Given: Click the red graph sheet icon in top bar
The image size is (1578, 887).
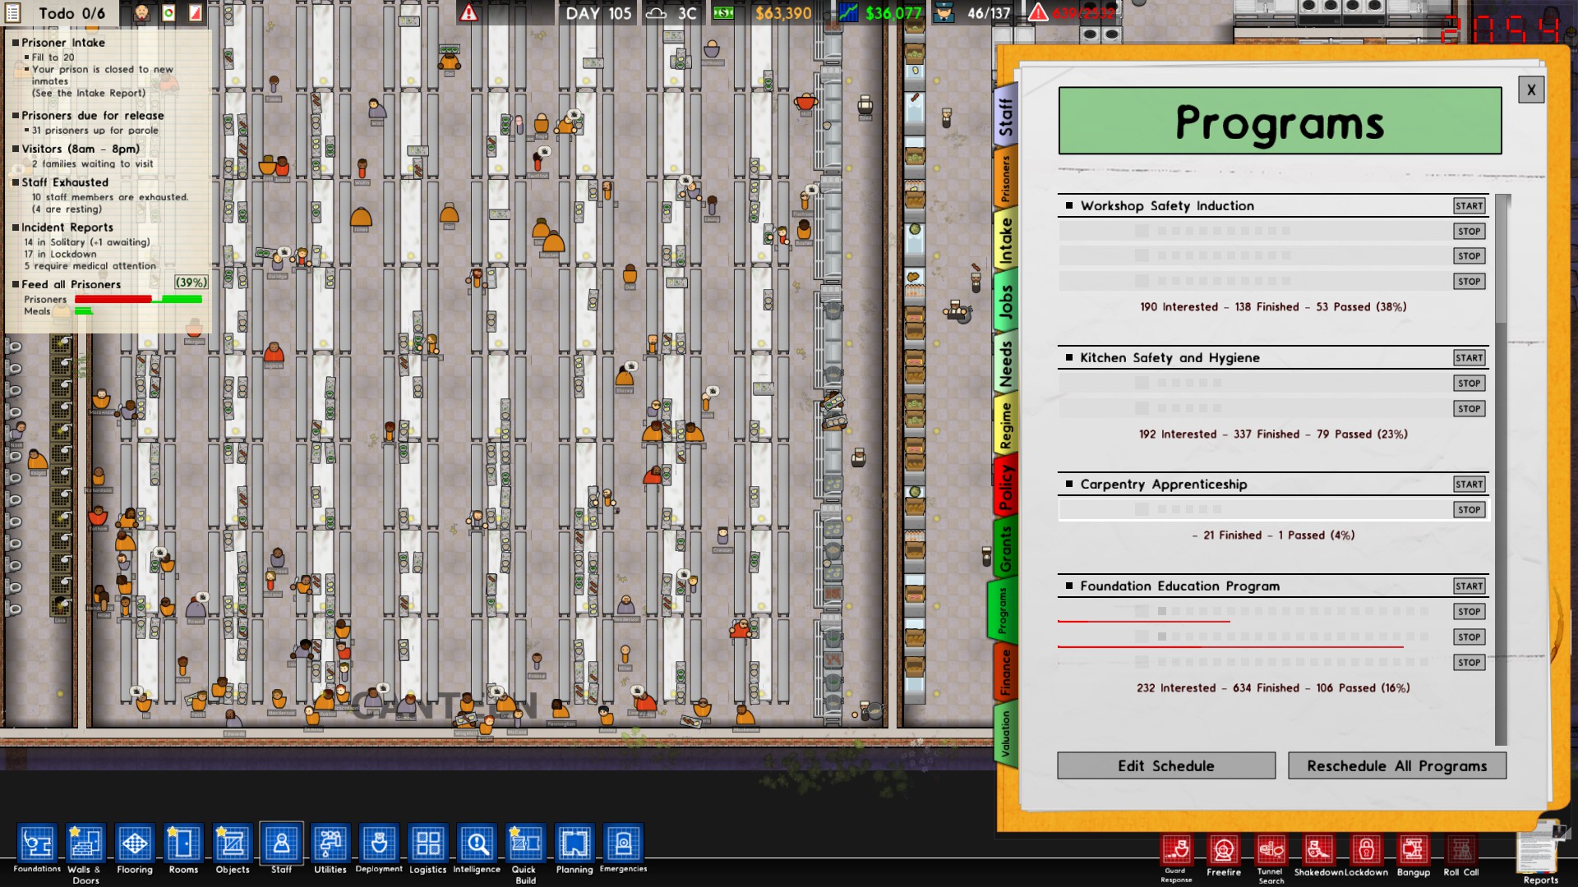Looking at the screenshot, I should point(196,13).
